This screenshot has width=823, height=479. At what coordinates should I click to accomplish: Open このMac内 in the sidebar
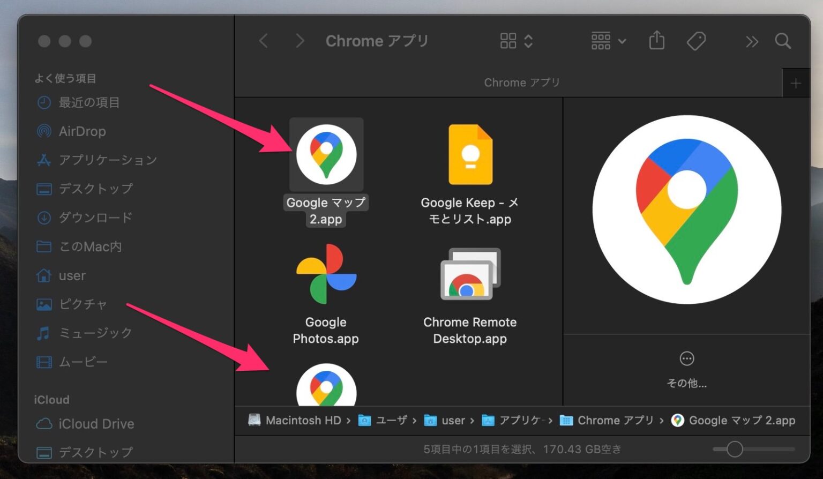(90, 246)
